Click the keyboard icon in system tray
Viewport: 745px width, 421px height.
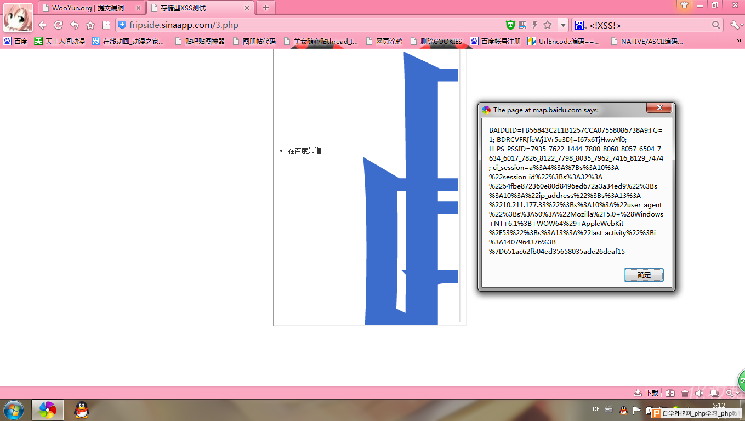(x=608, y=409)
